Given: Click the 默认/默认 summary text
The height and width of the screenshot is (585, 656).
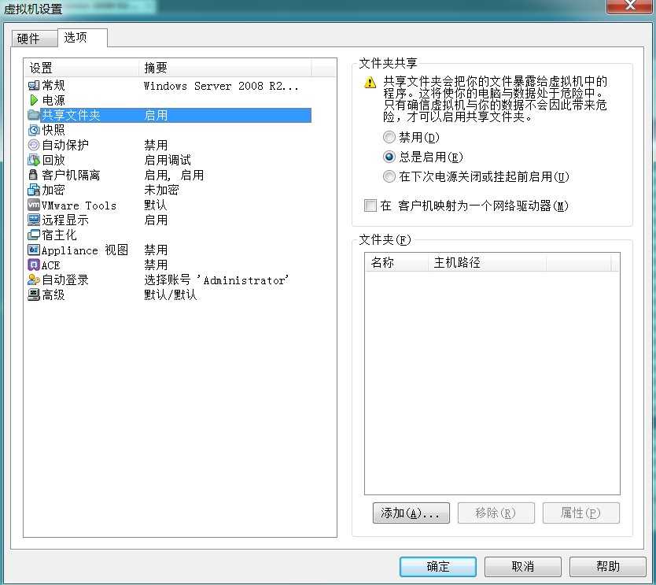Looking at the screenshot, I should pyautogui.click(x=170, y=294).
